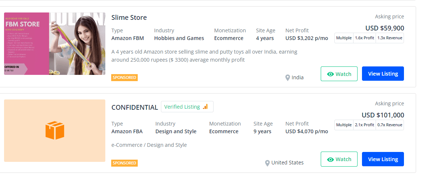The image size is (422, 178).
Task: Open the CONFIDENTIAL title link
Action: [x=134, y=108]
